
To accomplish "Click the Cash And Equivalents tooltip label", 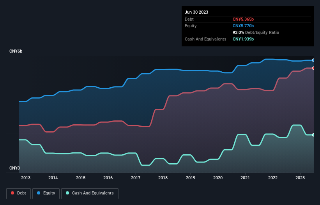I will [205, 39].
